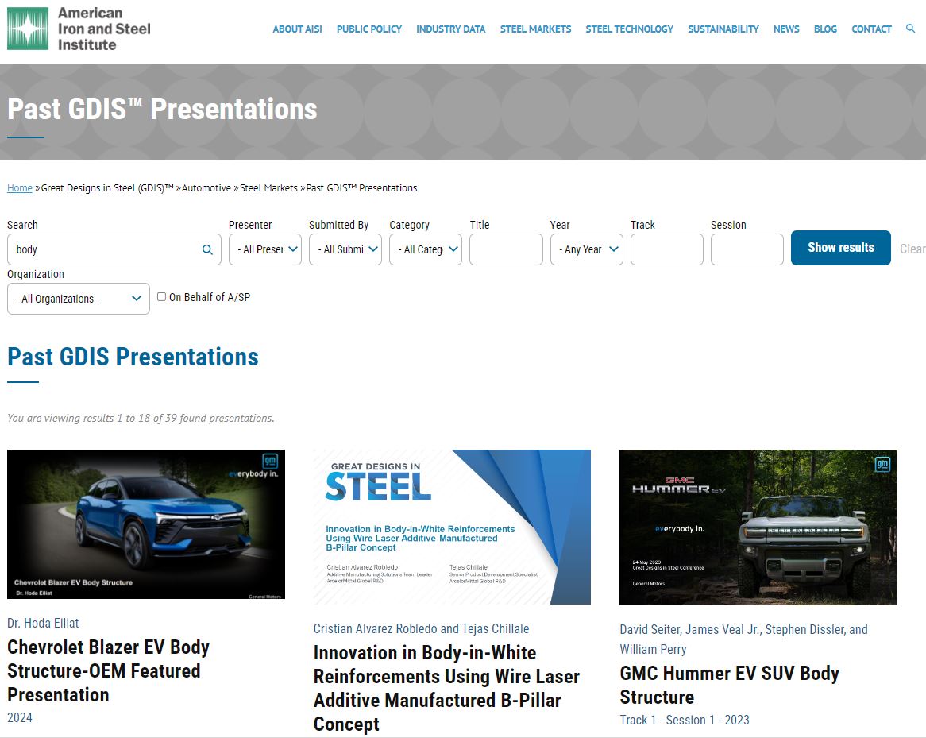Image resolution: width=926 pixels, height=738 pixels.
Task: Click the Session filter input field
Action: [747, 249]
